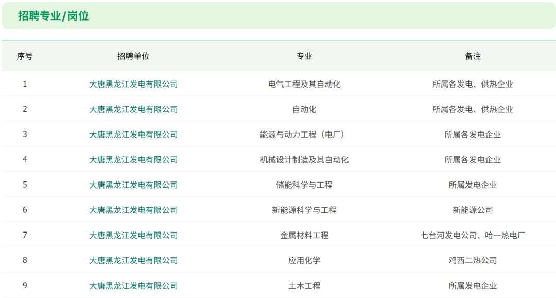Click the 招聘专业/岗位 section heading
The width and height of the screenshot is (556, 298).
click(x=54, y=16)
